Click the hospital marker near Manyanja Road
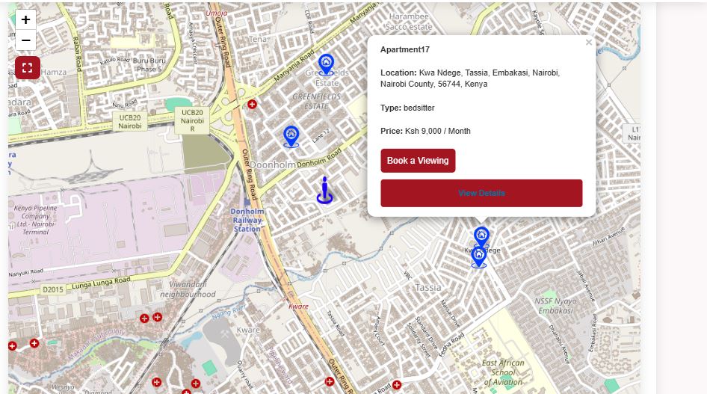The image size is (707, 394). tap(253, 104)
